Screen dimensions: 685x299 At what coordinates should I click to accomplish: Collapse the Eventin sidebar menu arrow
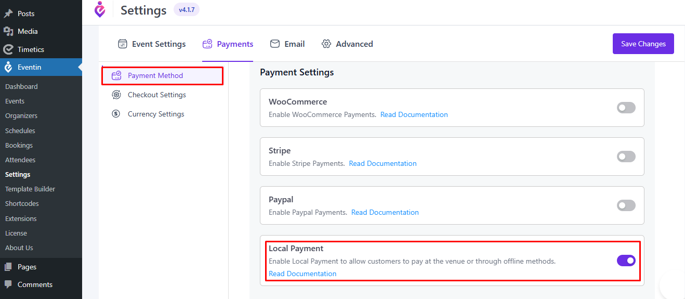79,67
